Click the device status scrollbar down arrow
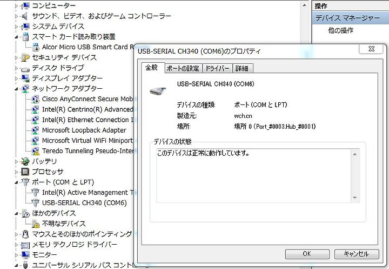389x269 pixels. pyautogui.click(x=355, y=198)
